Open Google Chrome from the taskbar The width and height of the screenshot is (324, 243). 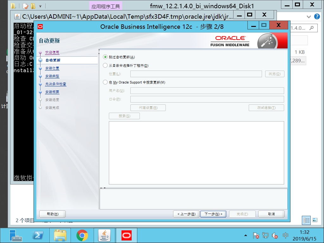pyautogui.click(x=82, y=235)
